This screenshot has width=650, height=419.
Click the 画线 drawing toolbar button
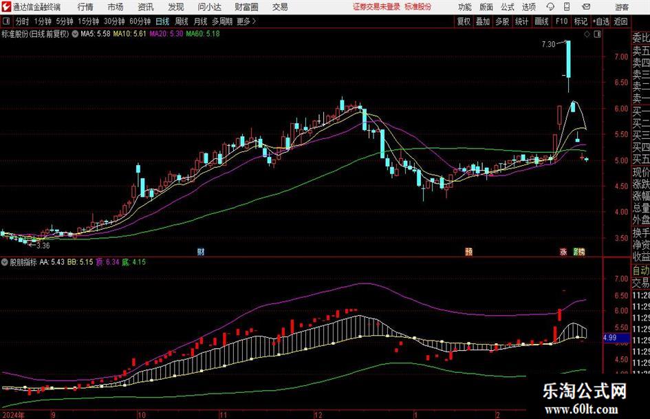pyautogui.click(x=541, y=21)
